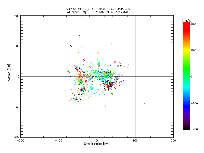Click the colorbar label 100

click(x=193, y=50)
